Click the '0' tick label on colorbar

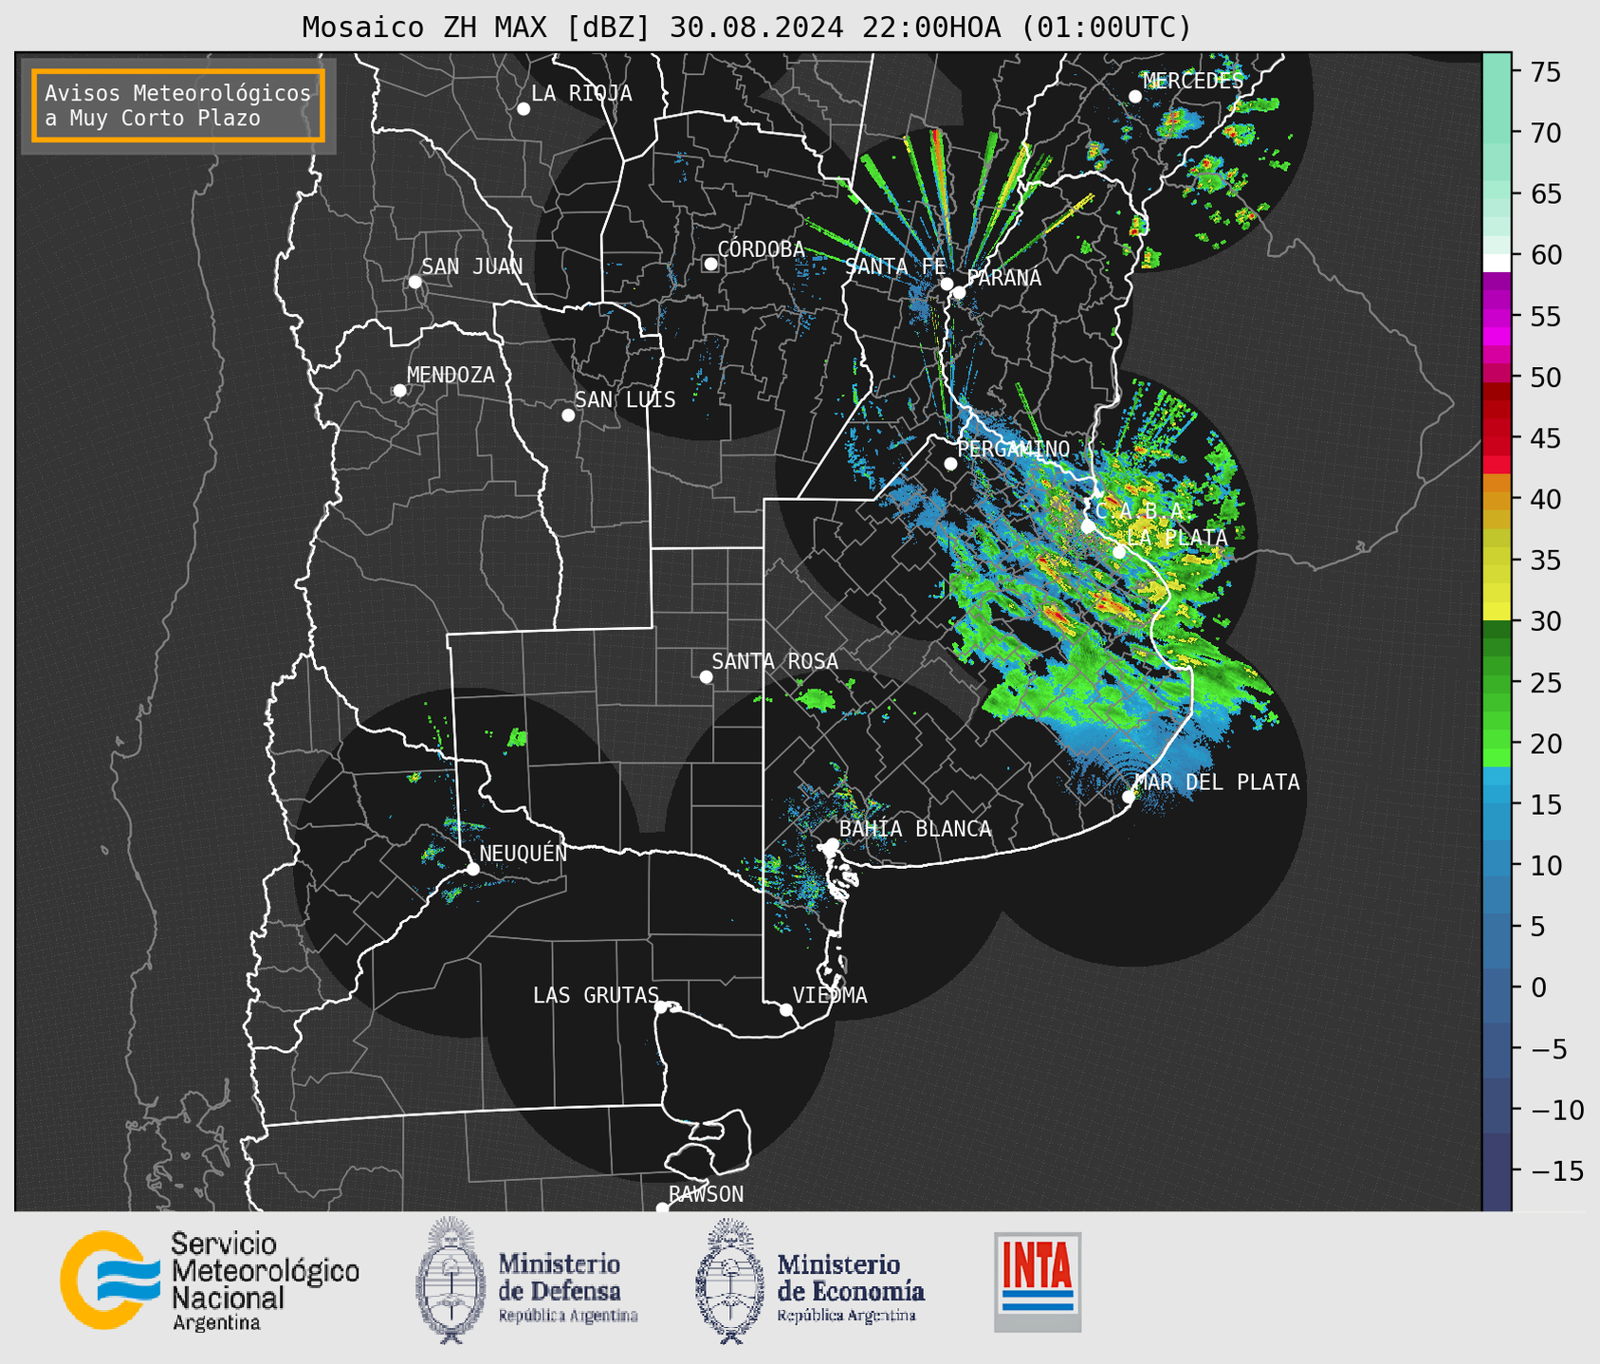click(1538, 988)
